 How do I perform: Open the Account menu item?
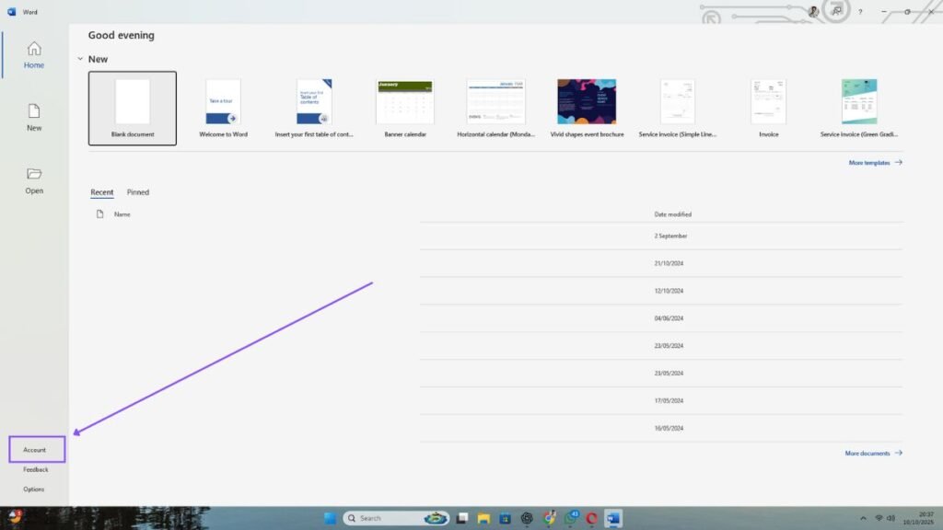(35, 450)
